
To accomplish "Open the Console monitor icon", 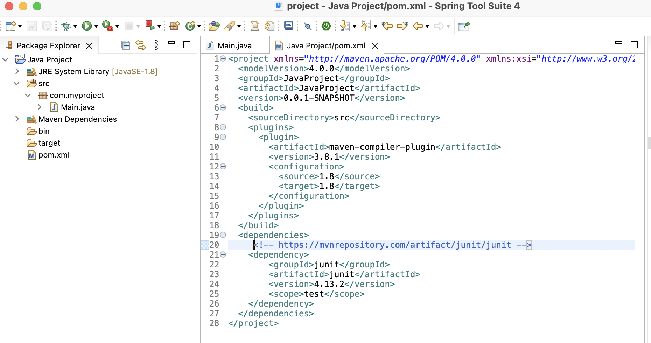I will (x=289, y=26).
